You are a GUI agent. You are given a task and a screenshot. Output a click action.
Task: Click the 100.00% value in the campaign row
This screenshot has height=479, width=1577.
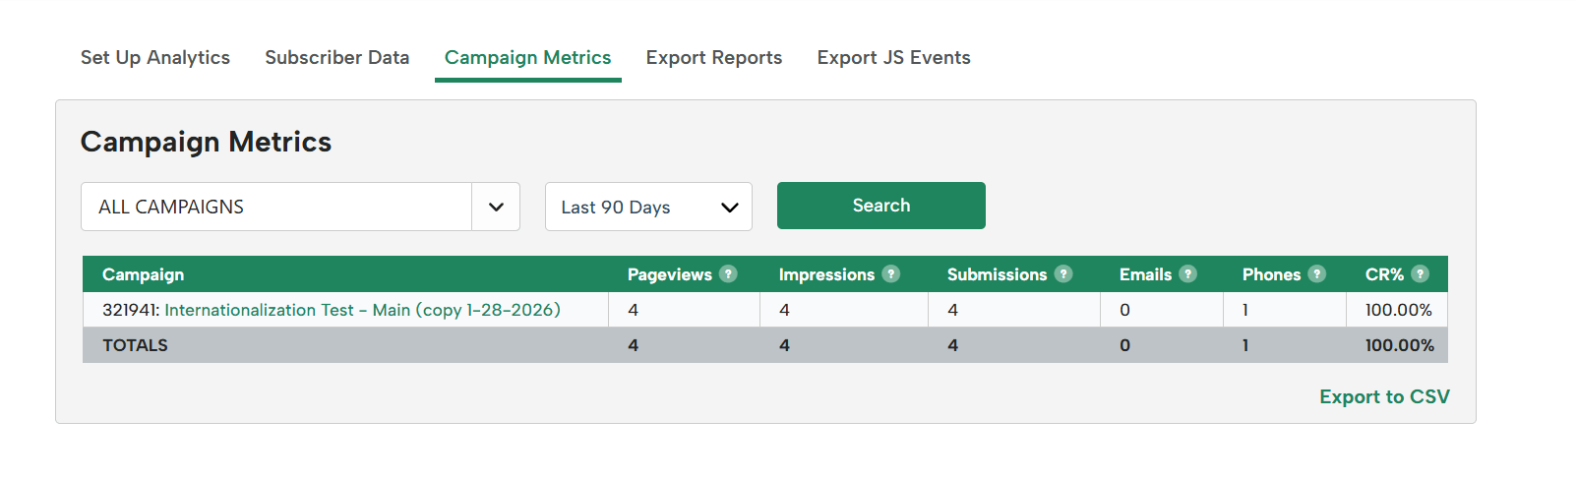click(x=1398, y=310)
